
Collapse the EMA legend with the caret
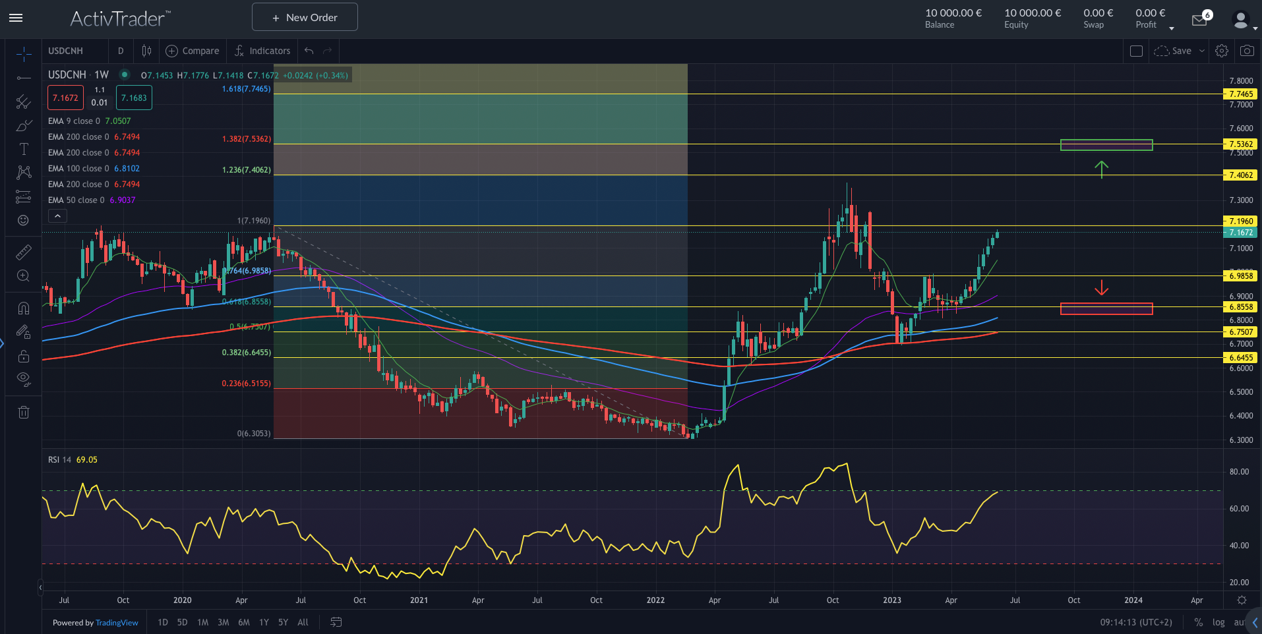pos(57,216)
